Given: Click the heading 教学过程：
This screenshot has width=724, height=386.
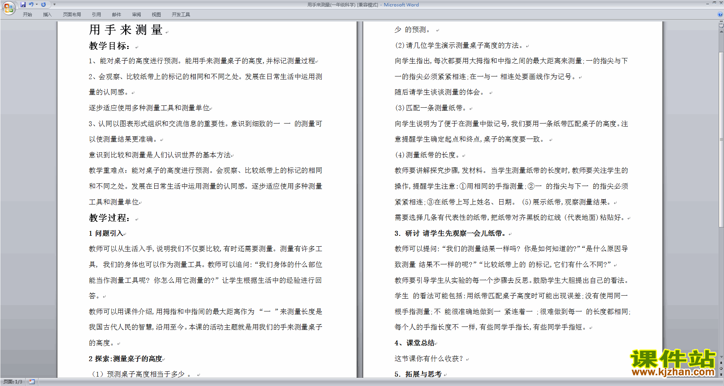Looking at the screenshot, I should tap(110, 218).
